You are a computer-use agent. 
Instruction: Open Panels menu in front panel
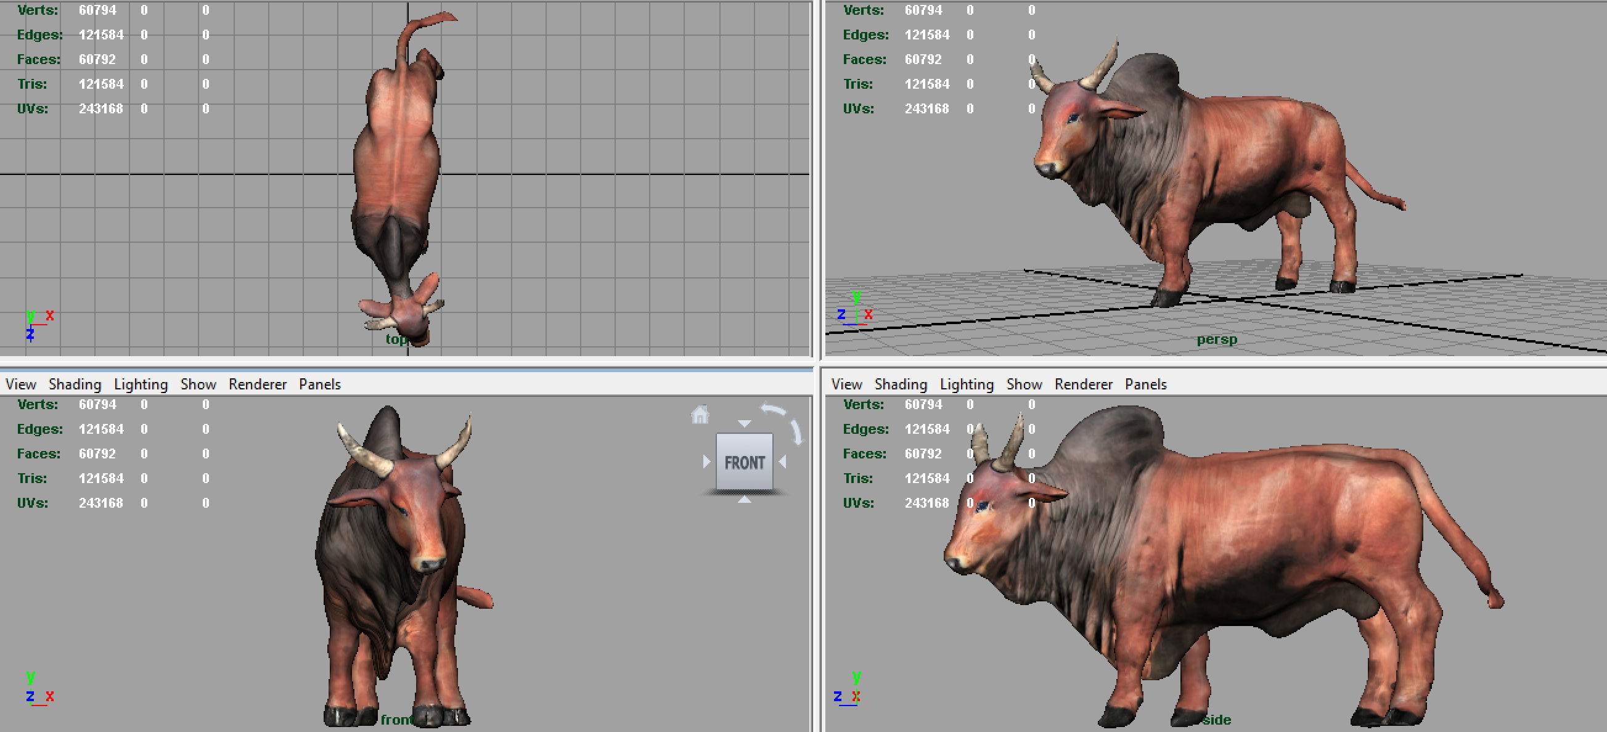[319, 384]
